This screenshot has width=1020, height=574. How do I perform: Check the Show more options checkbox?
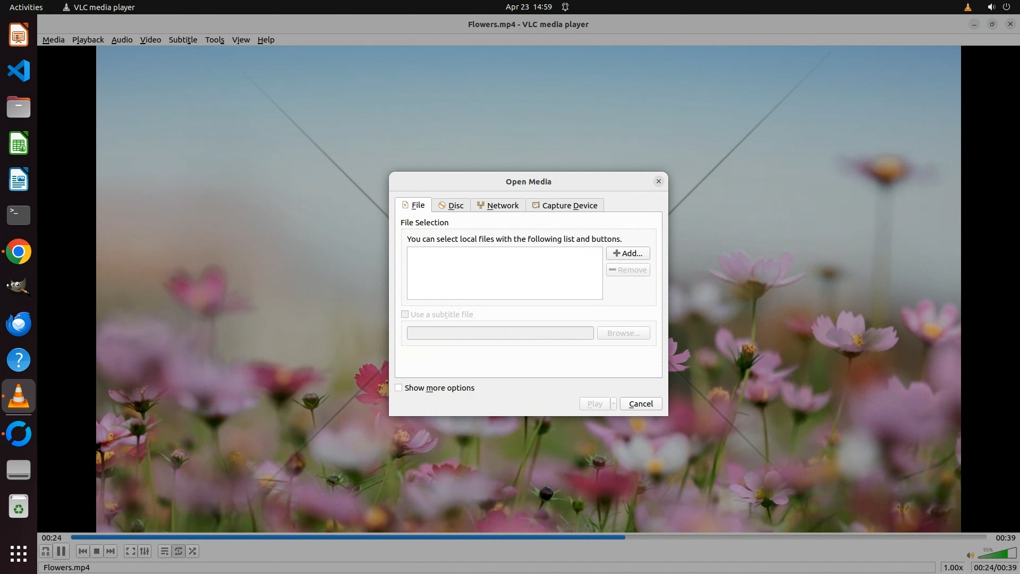(x=398, y=388)
